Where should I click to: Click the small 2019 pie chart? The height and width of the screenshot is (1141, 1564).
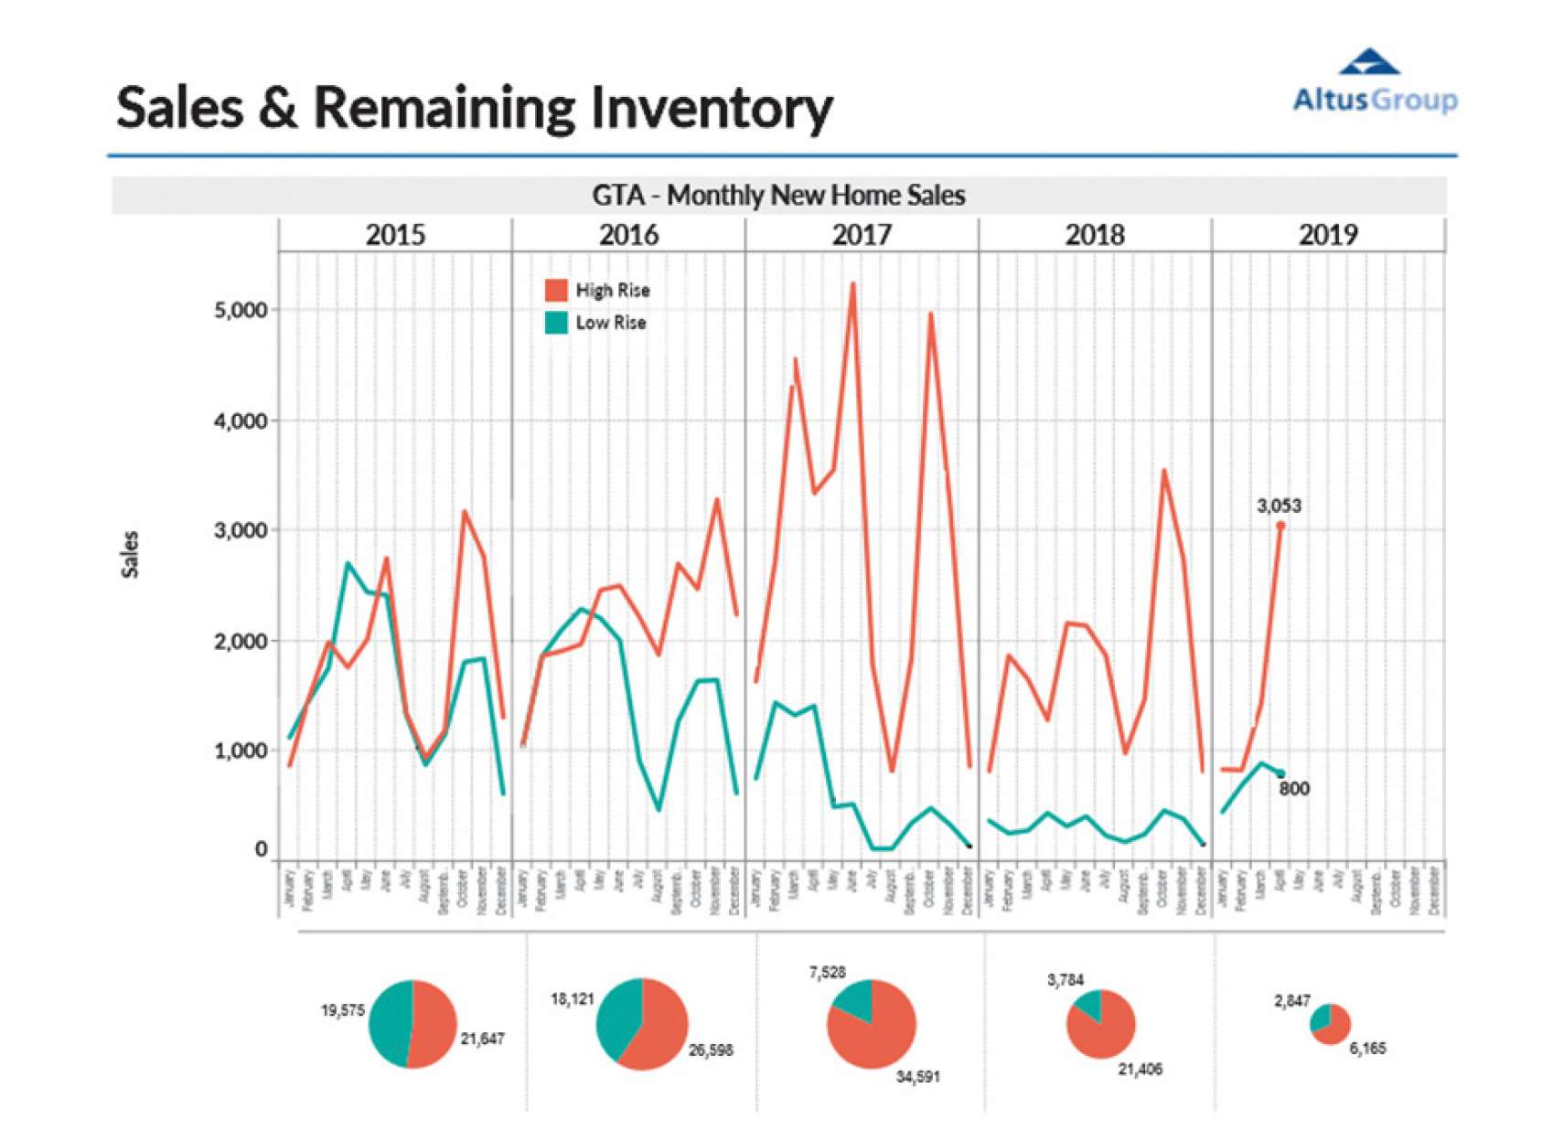click(x=1330, y=1024)
